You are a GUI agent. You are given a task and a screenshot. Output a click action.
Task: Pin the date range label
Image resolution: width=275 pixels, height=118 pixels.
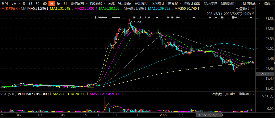point(253,13)
